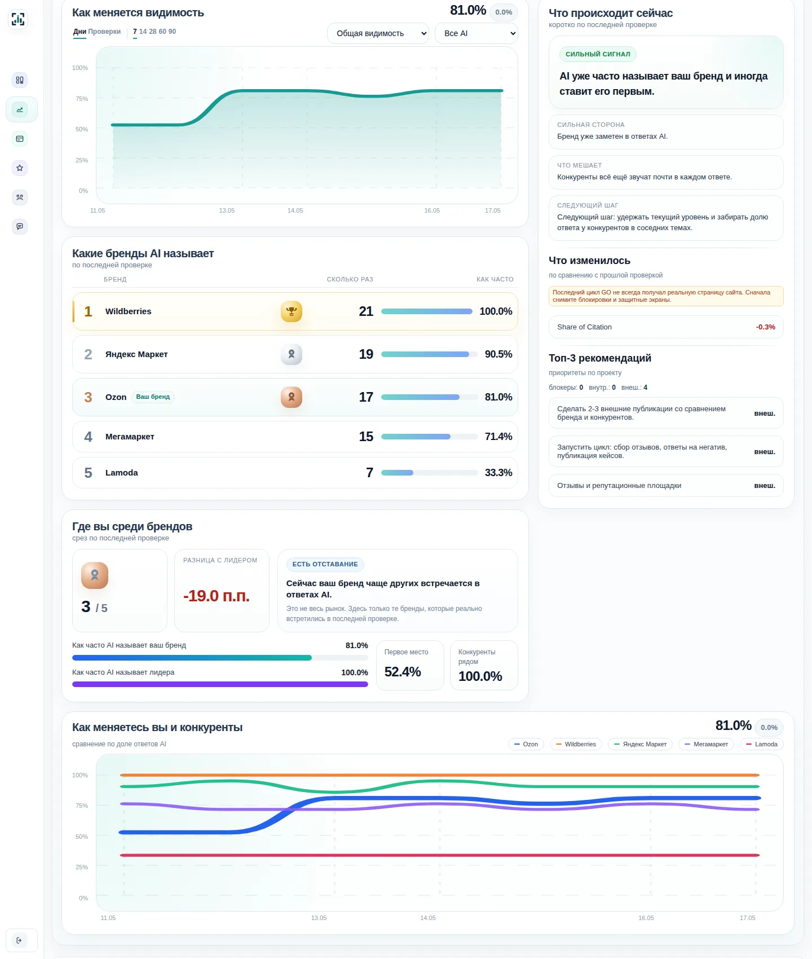Click the logout icon at sidebar bottom
Viewport: 812px width, 959px height.
19,940
